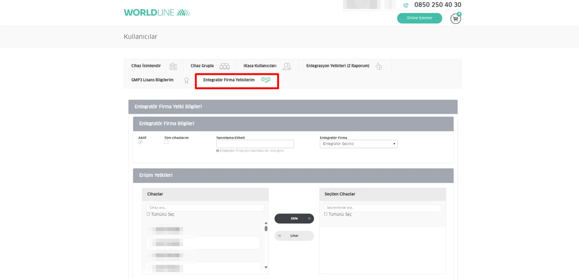Focus the Tanımlama Etiketi text field

pos(255,144)
